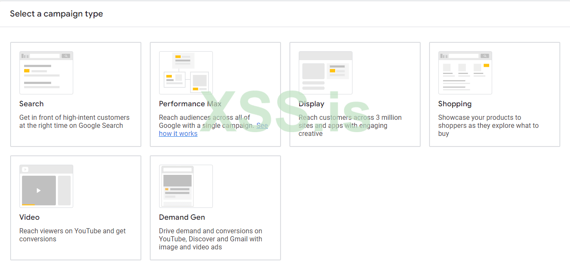This screenshot has width=570, height=268.
Task: Select the Search campaign illustration icon
Action: coord(46,73)
